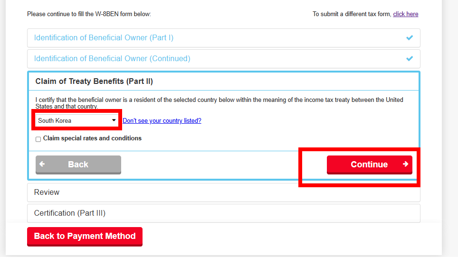This screenshot has height=274, width=458.
Task: Click the gray Back button
Action: point(78,164)
